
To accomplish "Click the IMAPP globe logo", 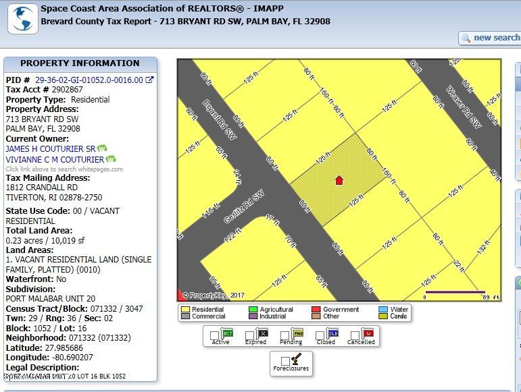I will (x=23, y=19).
